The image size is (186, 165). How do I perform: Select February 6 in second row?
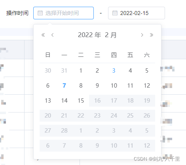(x=48, y=86)
